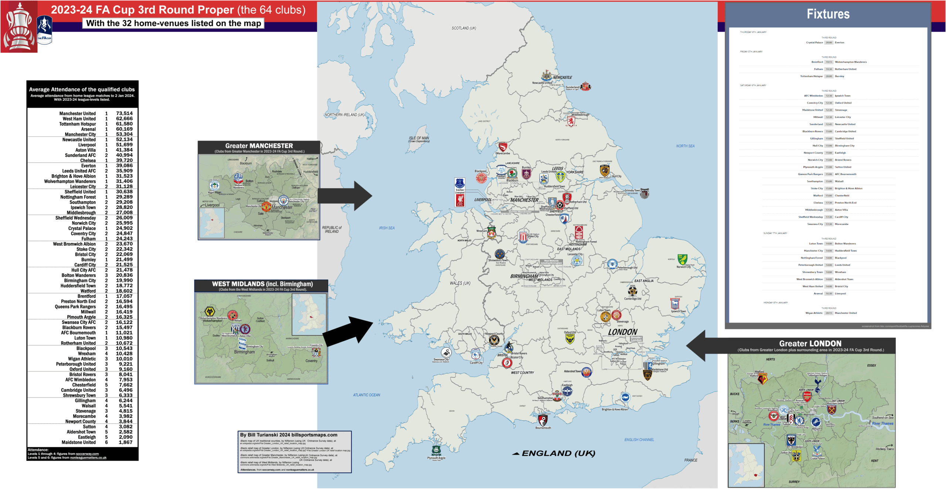This screenshot has width=946, height=489.
Task: Click the Ipswich Town crest
Action: tap(675, 304)
